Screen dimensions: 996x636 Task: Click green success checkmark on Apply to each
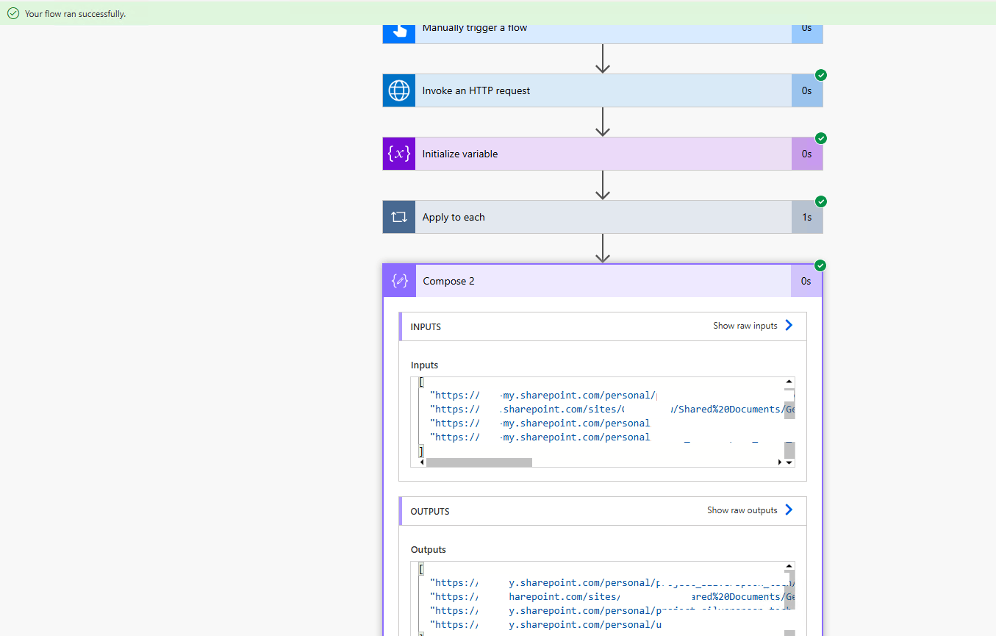coord(821,201)
